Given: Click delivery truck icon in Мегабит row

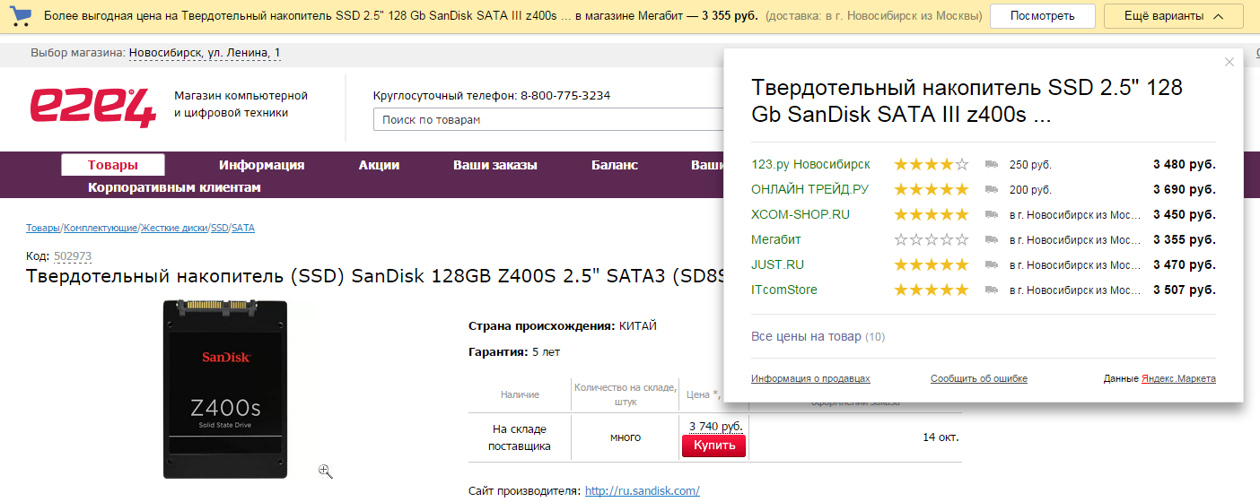Looking at the screenshot, I should (x=992, y=240).
